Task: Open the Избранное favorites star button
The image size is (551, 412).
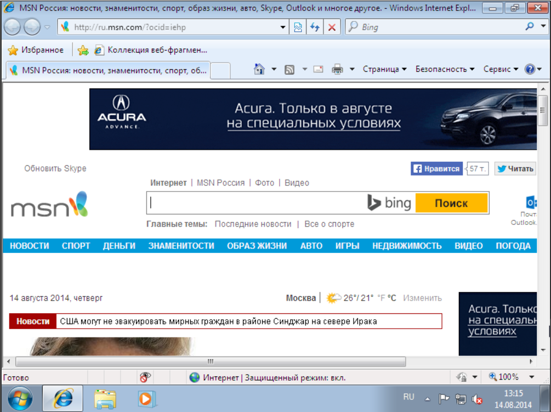Action: click(x=36, y=50)
